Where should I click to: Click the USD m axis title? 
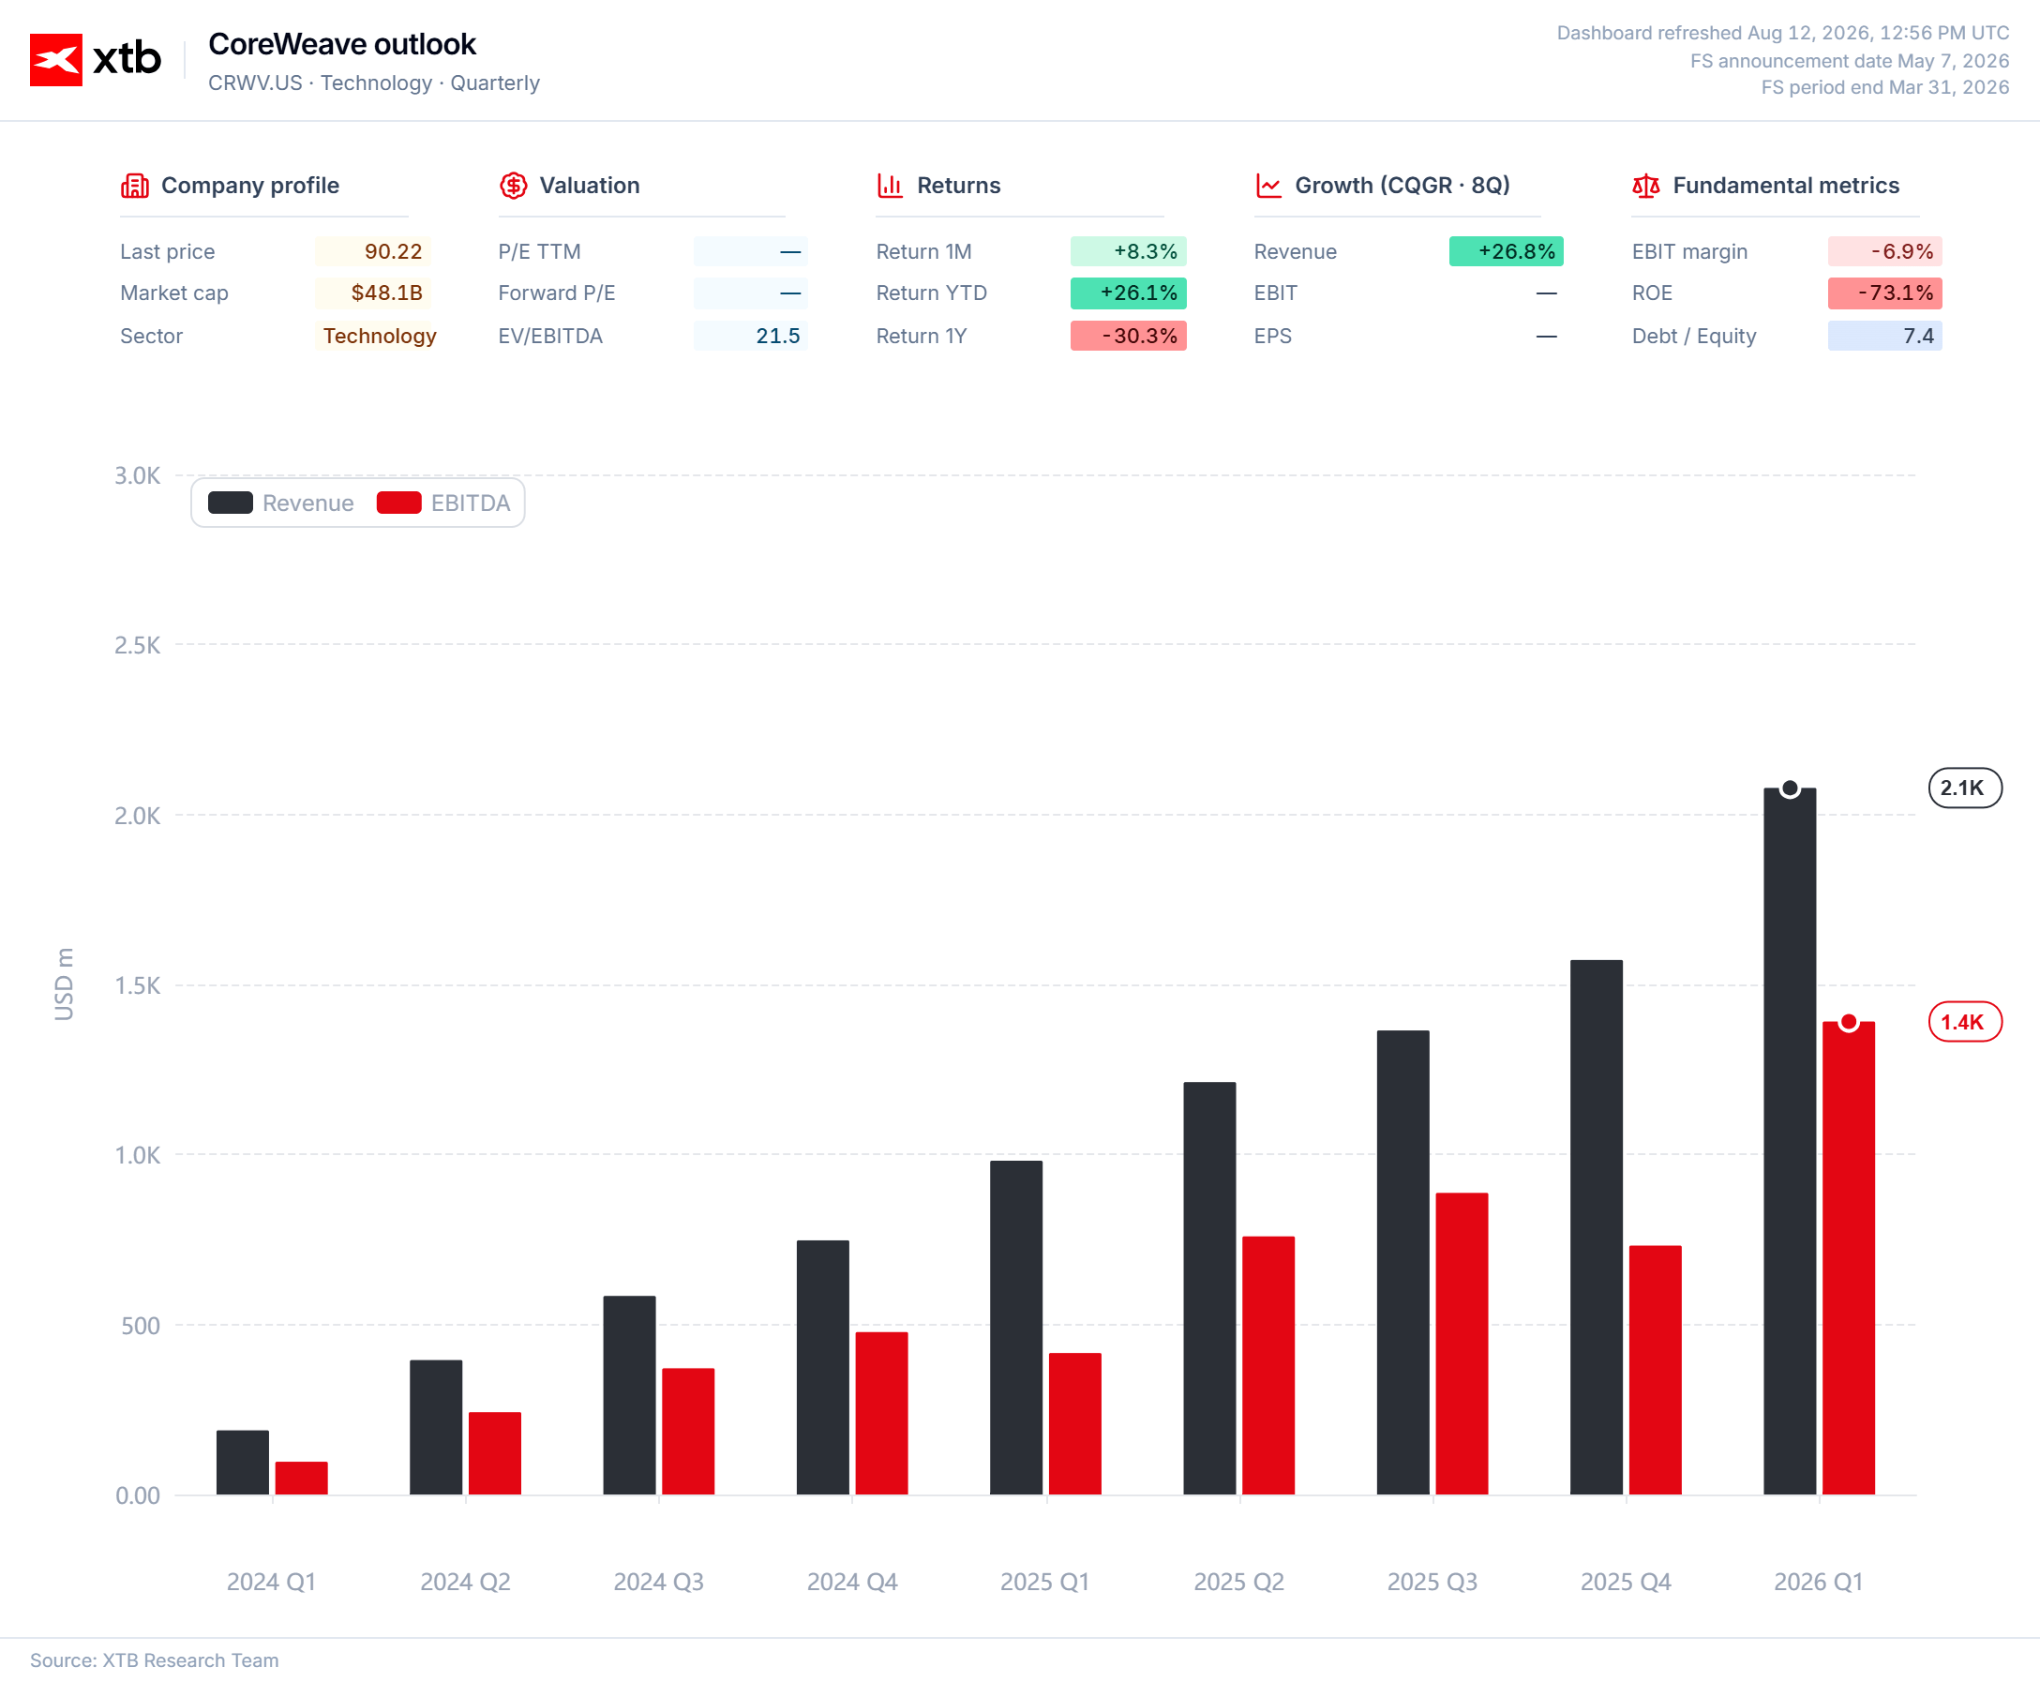(64, 984)
